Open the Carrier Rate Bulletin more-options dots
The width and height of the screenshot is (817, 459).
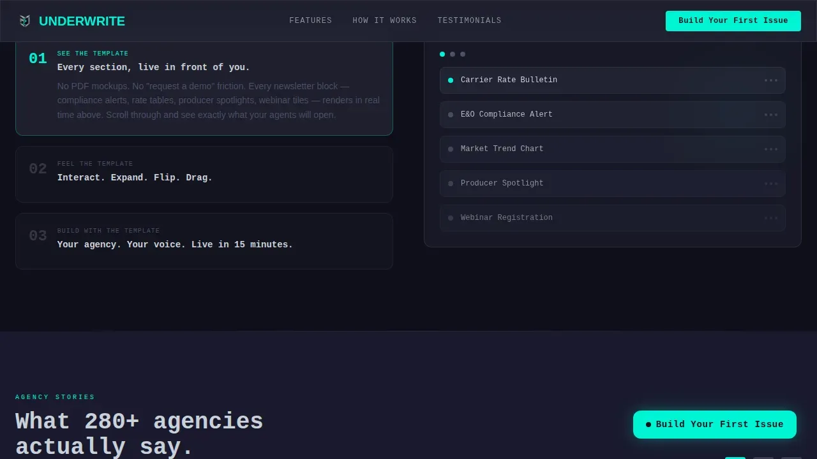point(771,80)
